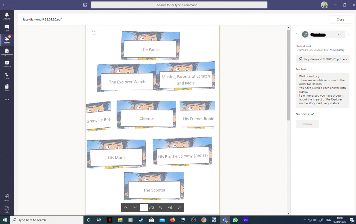
Task: Click the Feedback text box
Action: click(322, 90)
